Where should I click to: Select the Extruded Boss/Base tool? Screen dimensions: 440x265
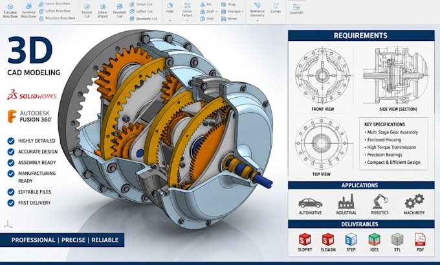[10, 11]
